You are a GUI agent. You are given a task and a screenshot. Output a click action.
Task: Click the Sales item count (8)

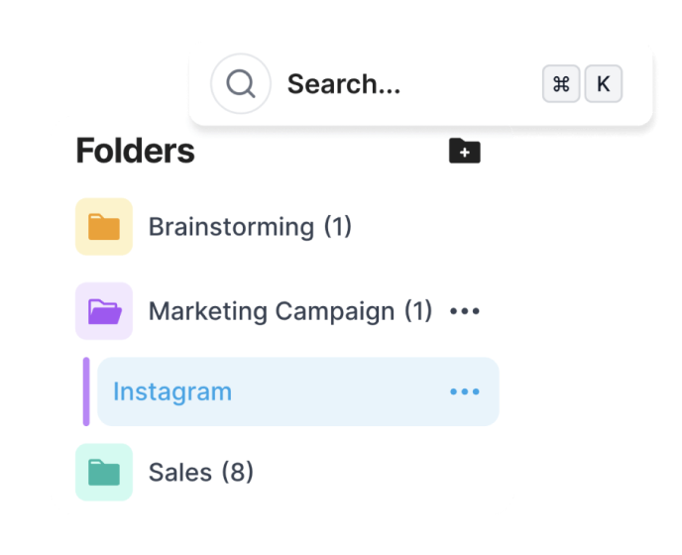pos(237,473)
